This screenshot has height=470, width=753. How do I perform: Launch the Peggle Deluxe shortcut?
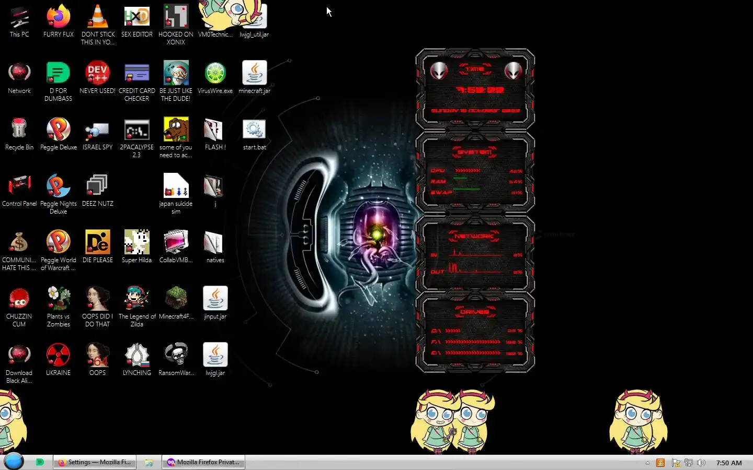(59, 134)
